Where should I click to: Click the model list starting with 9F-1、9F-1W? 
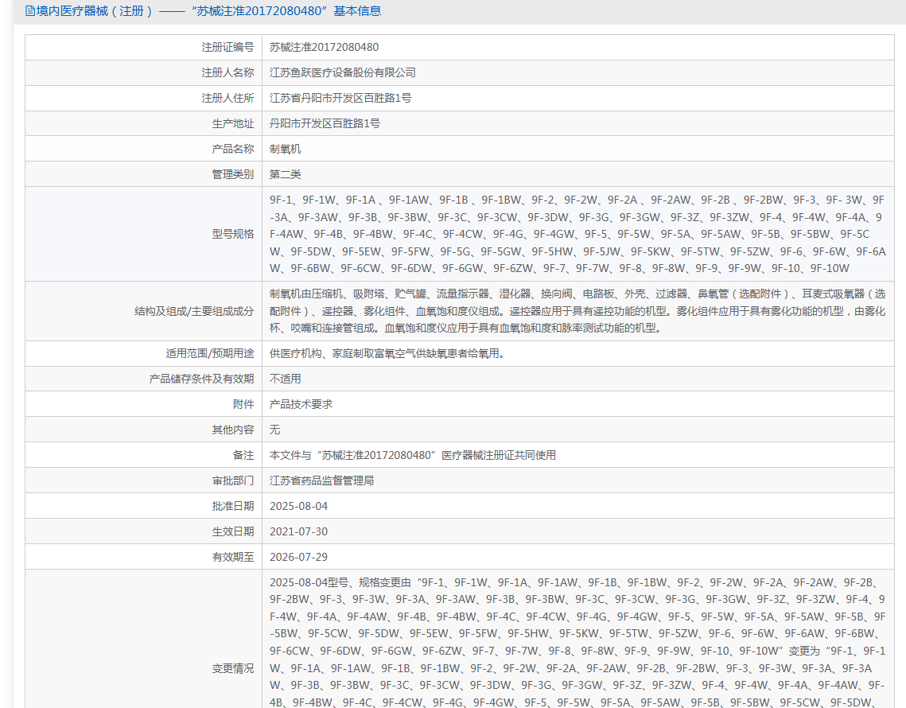(x=577, y=234)
